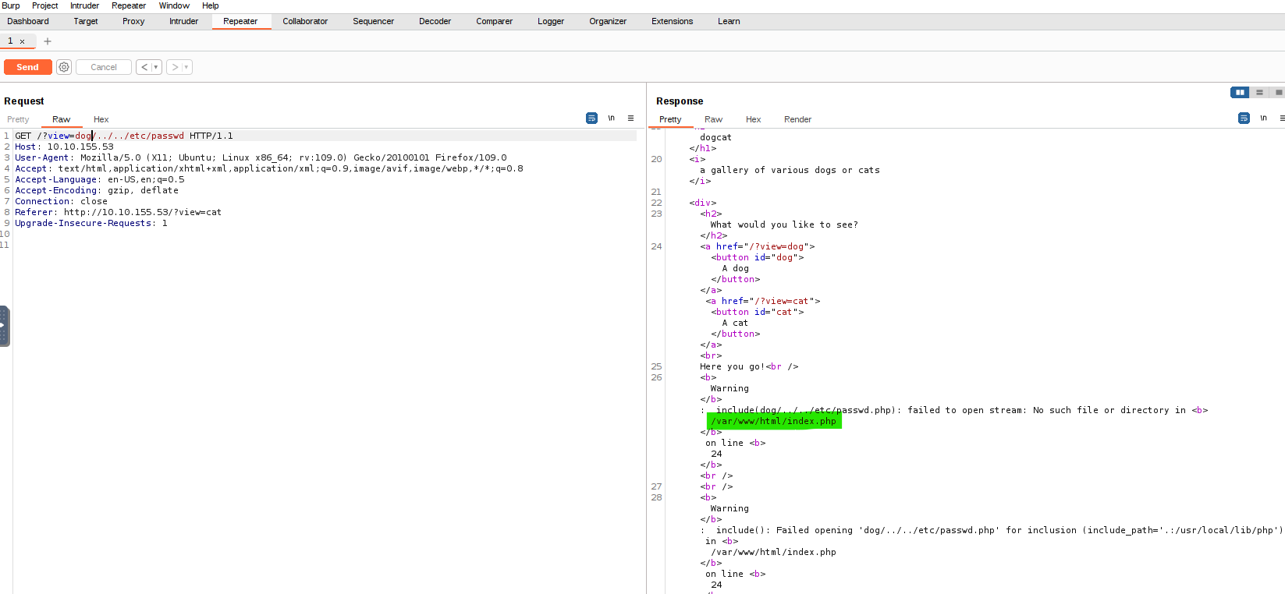Open the Project menu
The image size is (1285, 594).
(x=45, y=5)
